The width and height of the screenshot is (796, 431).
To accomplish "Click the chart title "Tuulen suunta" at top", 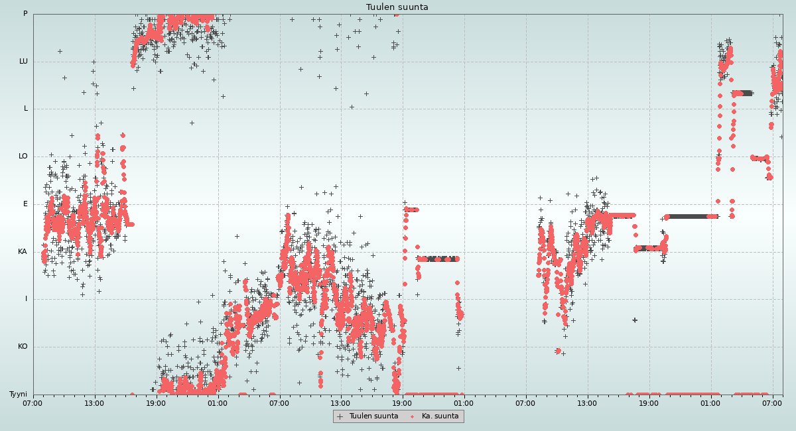I will (x=397, y=7).
